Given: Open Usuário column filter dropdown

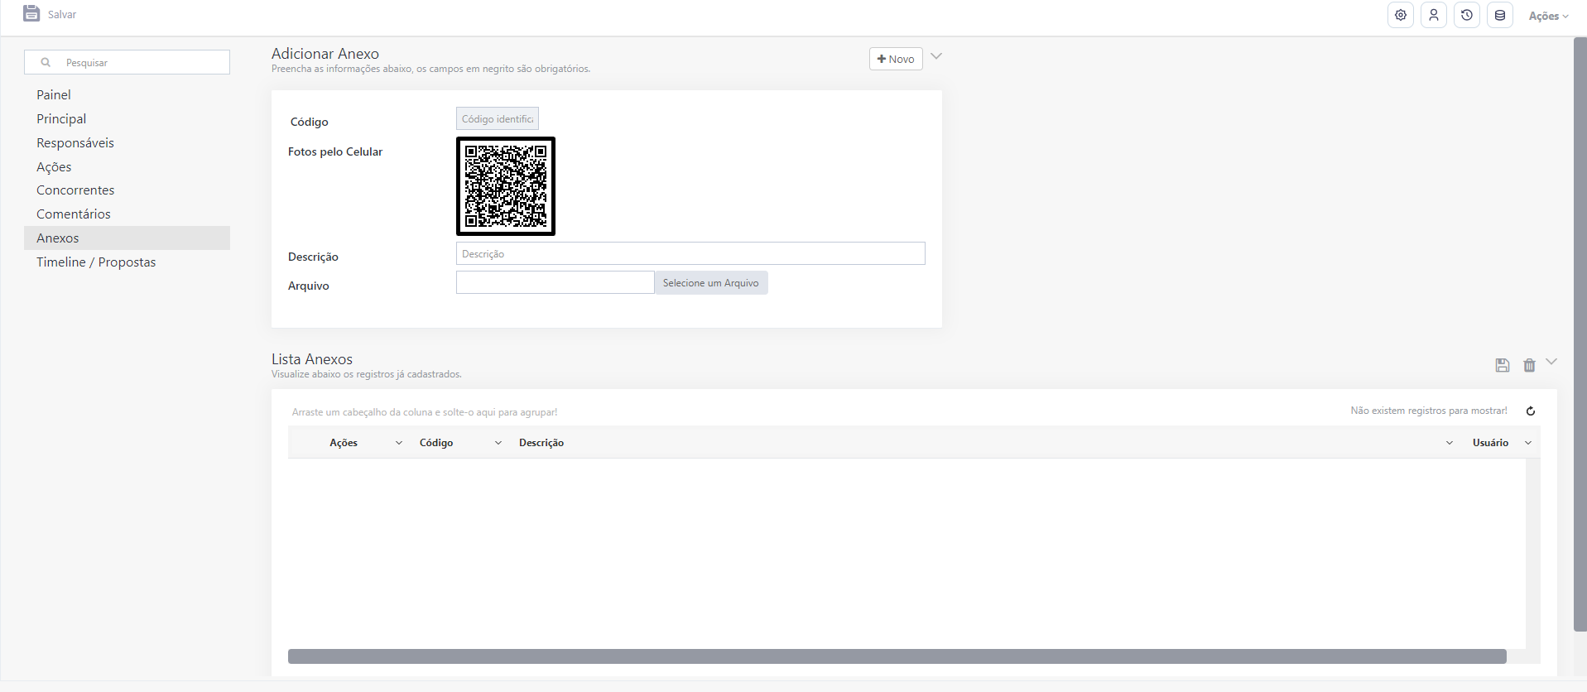Looking at the screenshot, I should 1528,443.
